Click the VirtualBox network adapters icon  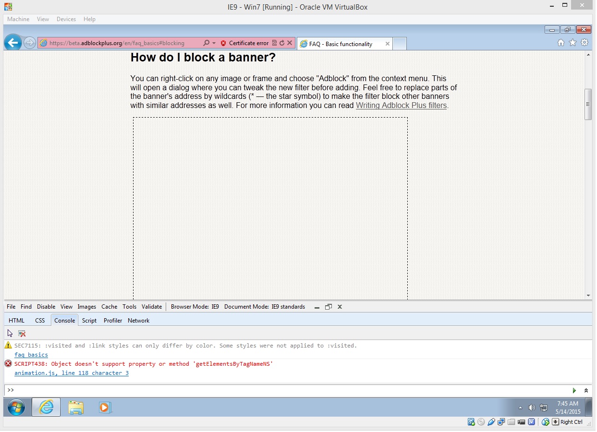point(501,422)
